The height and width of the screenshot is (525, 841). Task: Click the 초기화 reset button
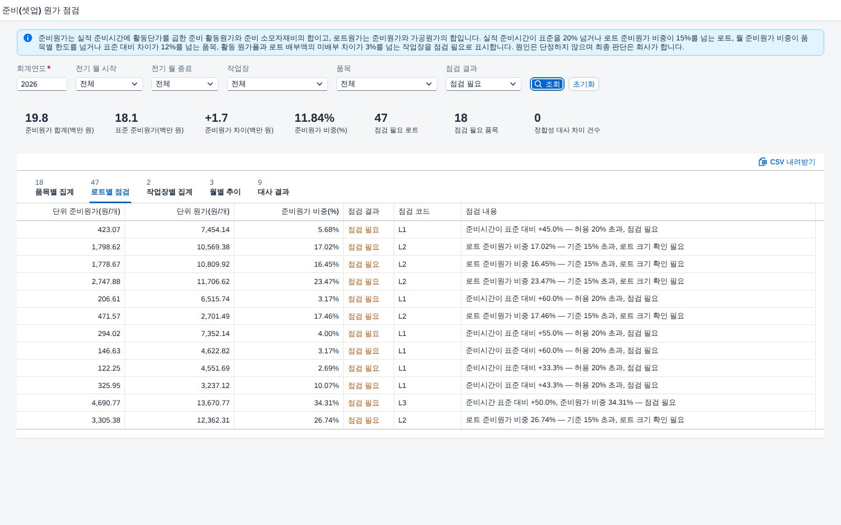583,84
